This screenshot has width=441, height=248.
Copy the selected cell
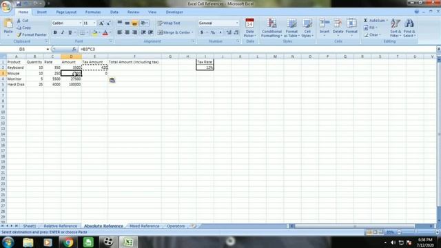click(x=23, y=28)
